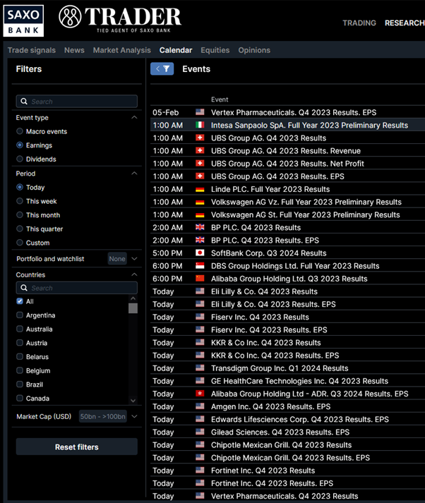The height and width of the screenshot is (503, 425).
Task: Click the US flag beside Transdigm Group Inc
Action: coord(200,368)
